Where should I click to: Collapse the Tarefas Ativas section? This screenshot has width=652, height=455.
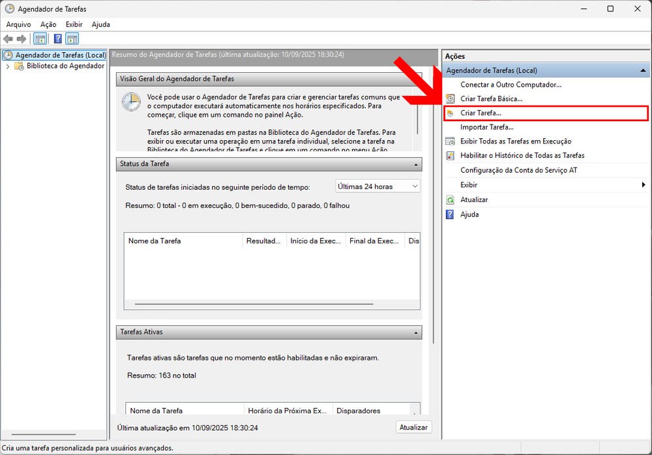point(415,332)
